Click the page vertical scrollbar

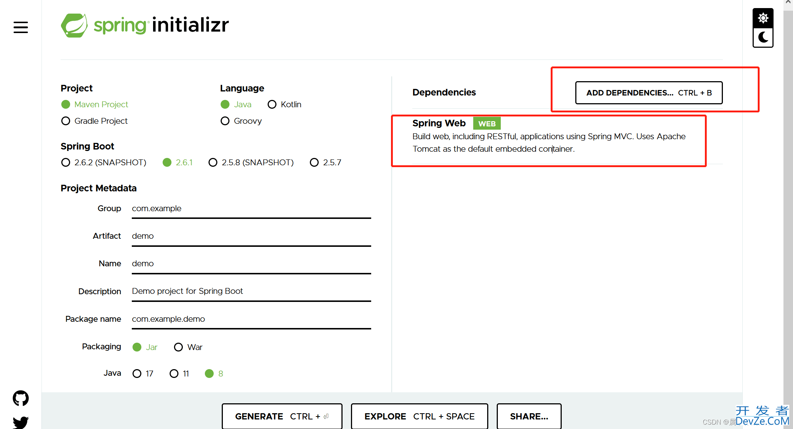[x=788, y=220]
